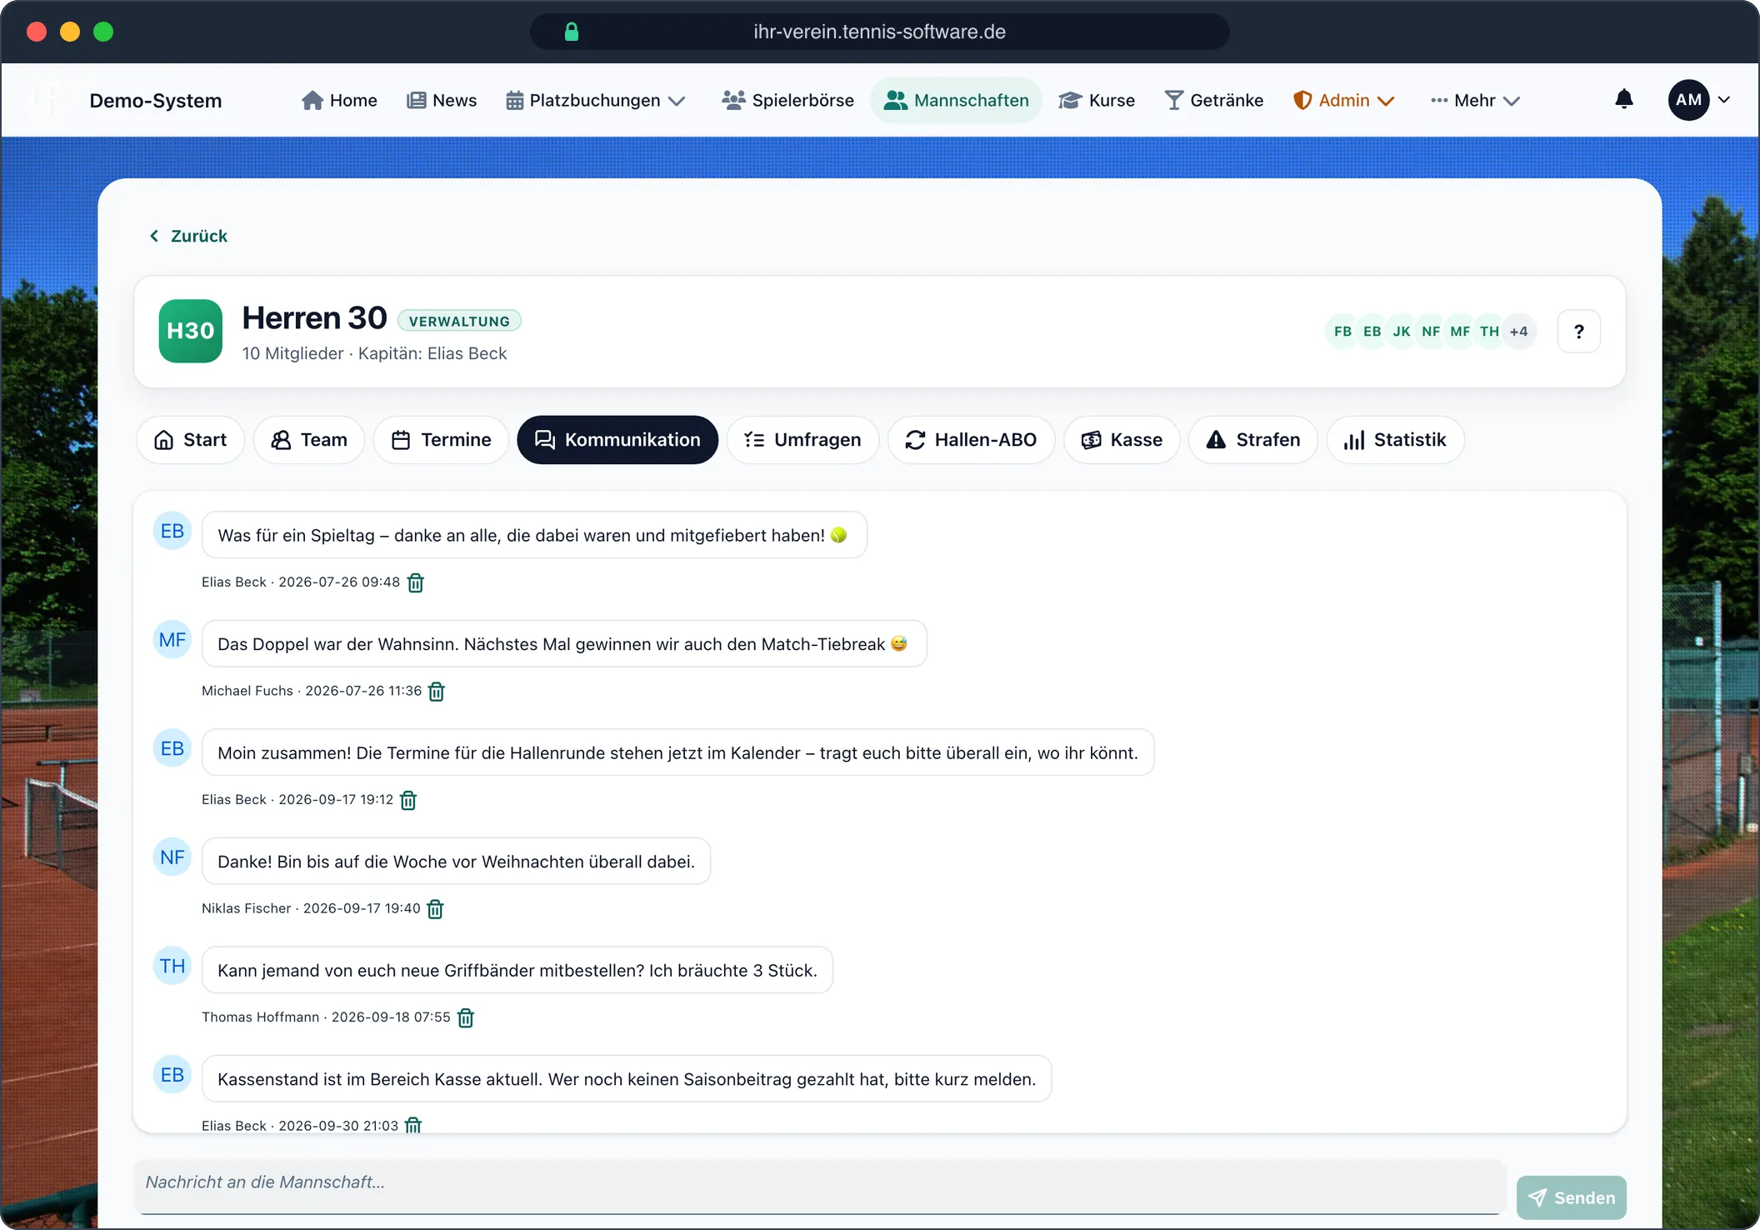
Task: Select Mannschaften in navigation
Action: tap(956, 101)
